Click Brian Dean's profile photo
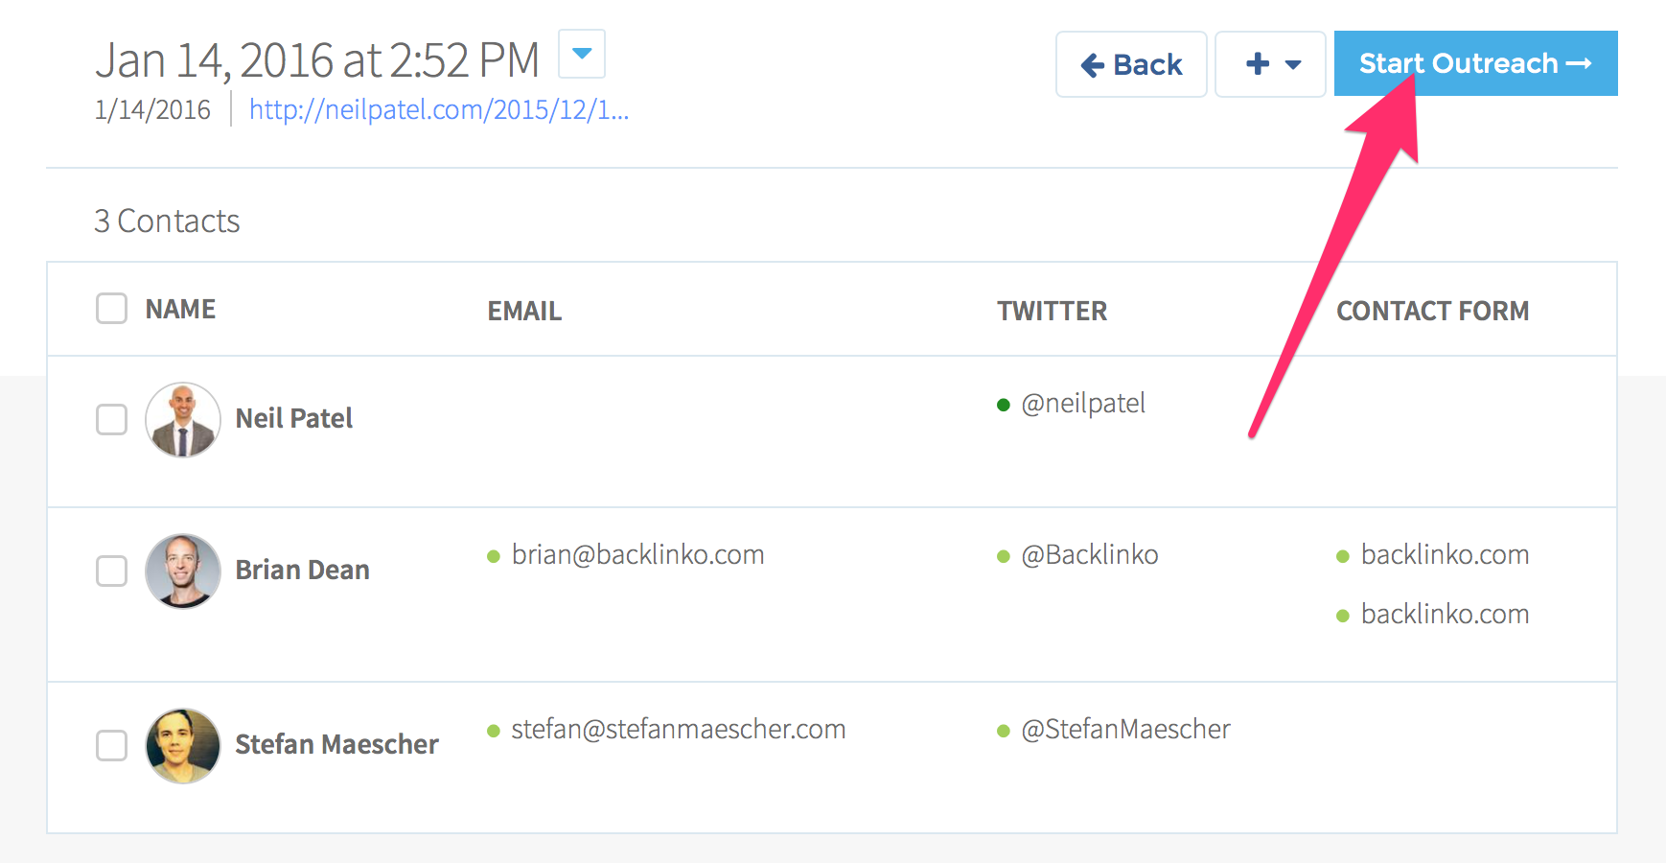This screenshot has width=1666, height=863. click(183, 571)
